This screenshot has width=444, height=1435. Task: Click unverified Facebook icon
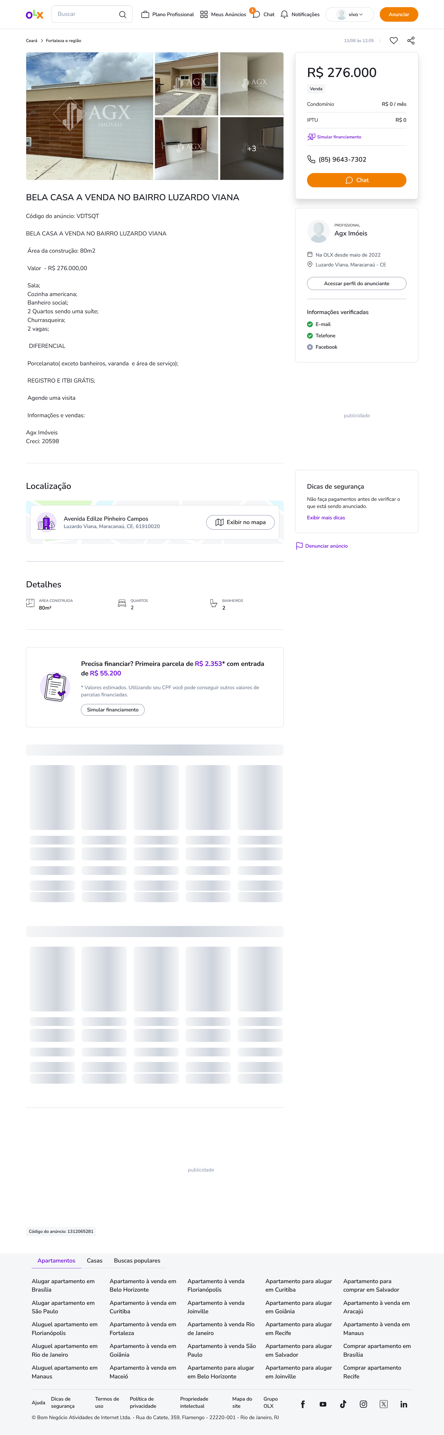pos(310,347)
